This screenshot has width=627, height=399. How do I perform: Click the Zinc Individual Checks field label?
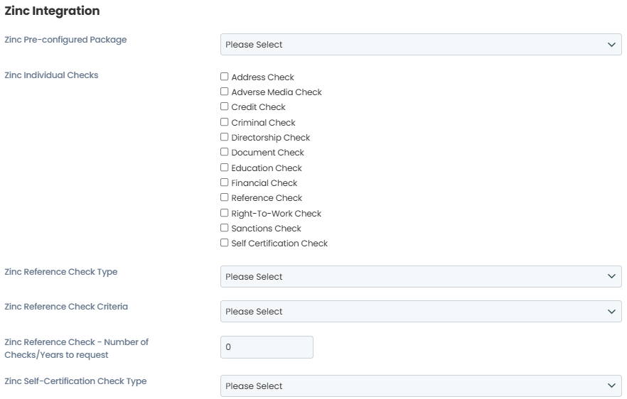(51, 75)
